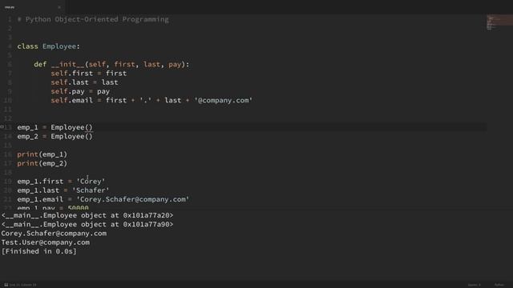Click line number 13 in the gutter
Image resolution: width=513 pixels, height=288 pixels.
click(8, 127)
